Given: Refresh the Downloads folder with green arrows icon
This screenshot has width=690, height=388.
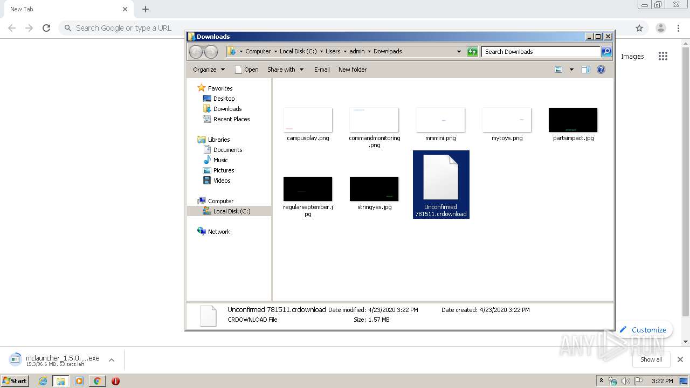Looking at the screenshot, I should click(472, 52).
